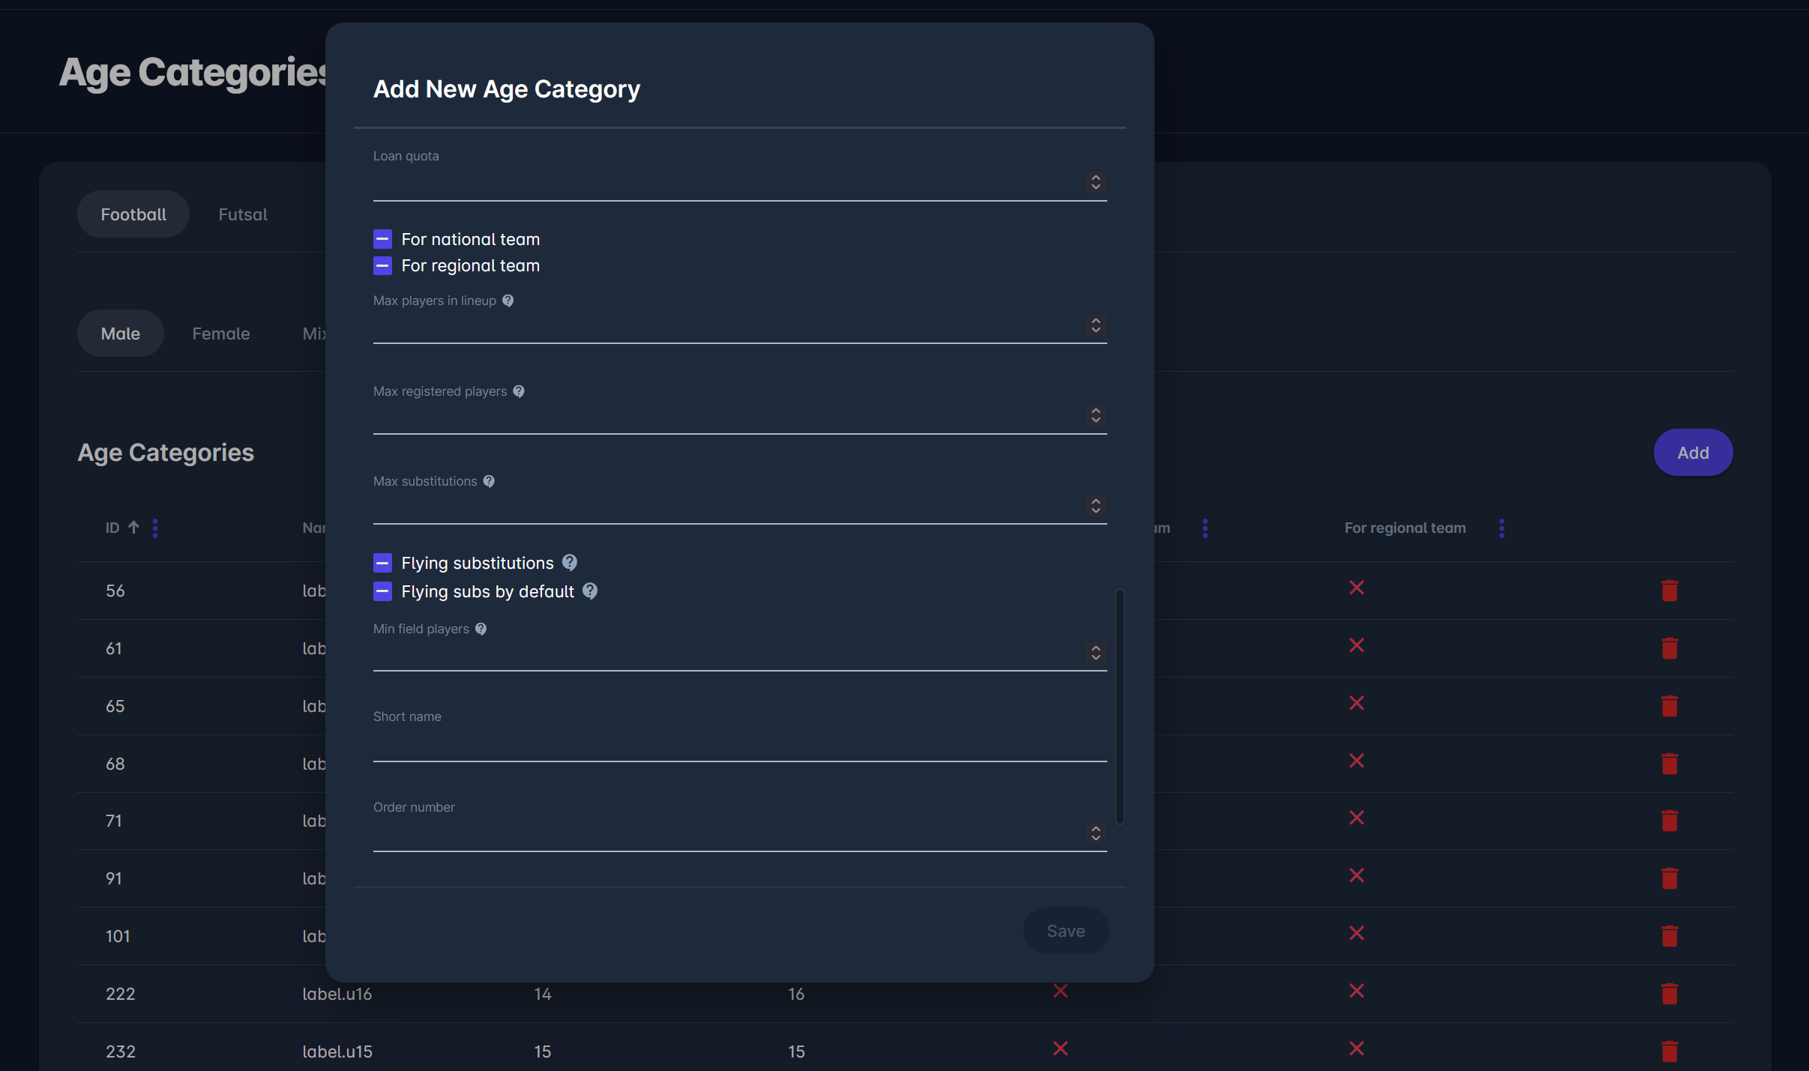Image resolution: width=1809 pixels, height=1071 pixels.
Task: Click help icon next to Max registered players
Action: tap(519, 391)
